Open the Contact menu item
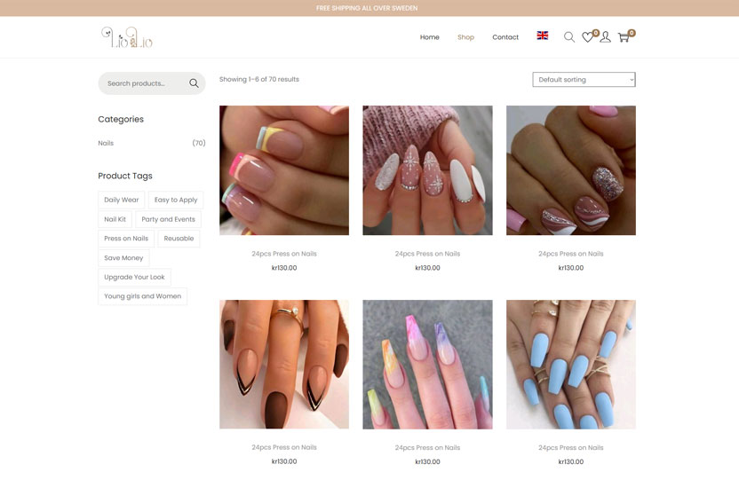This screenshot has width=739, height=480. pyautogui.click(x=505, y=37)
